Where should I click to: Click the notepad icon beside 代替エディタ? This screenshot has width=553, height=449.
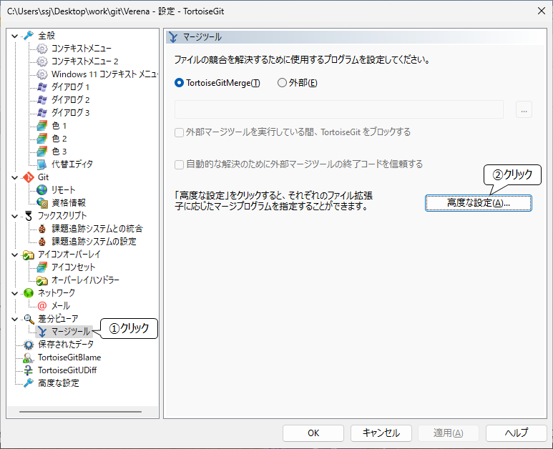pos(42,164)
